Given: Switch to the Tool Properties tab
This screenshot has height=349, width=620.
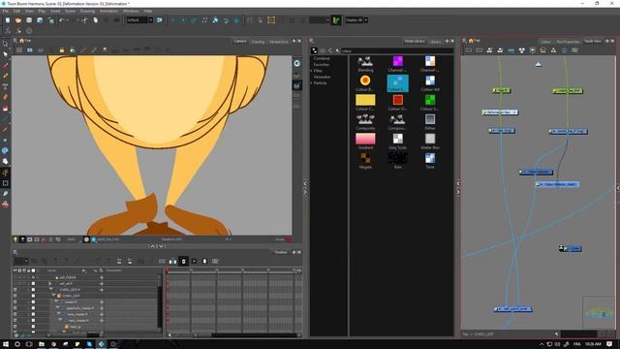Looking at the screenshot, I should pos(568,41).
